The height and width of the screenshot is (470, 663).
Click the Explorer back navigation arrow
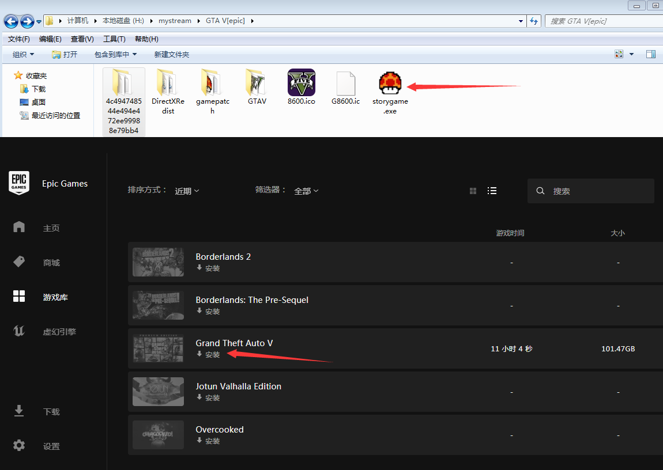tap(11, 21)
